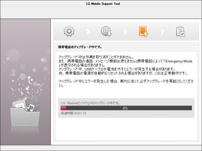Select the highlighted phone upgrade step icon

143,31
